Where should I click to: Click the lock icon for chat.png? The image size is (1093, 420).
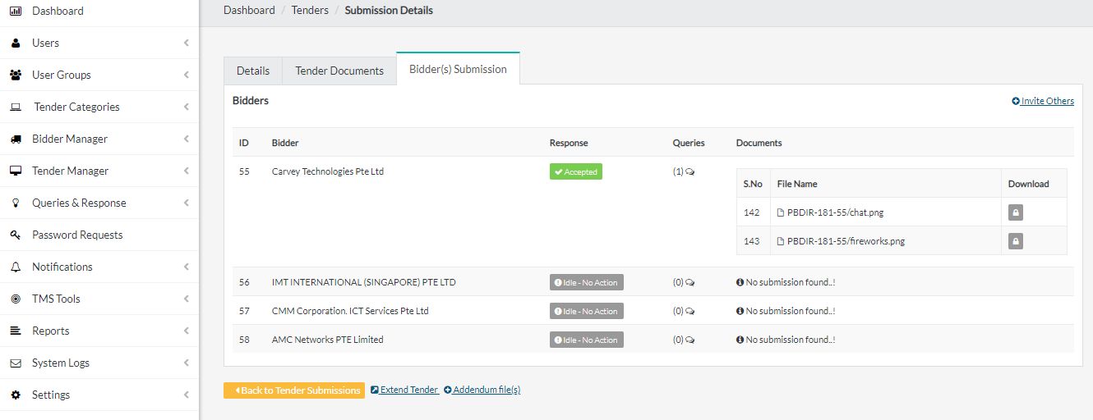point(1016,212)
